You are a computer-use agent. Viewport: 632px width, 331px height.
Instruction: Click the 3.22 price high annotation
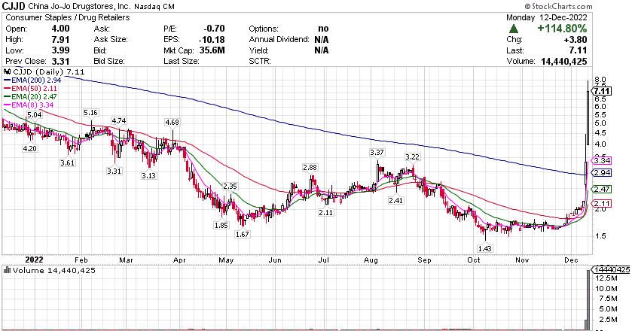[x=412, y=157]
